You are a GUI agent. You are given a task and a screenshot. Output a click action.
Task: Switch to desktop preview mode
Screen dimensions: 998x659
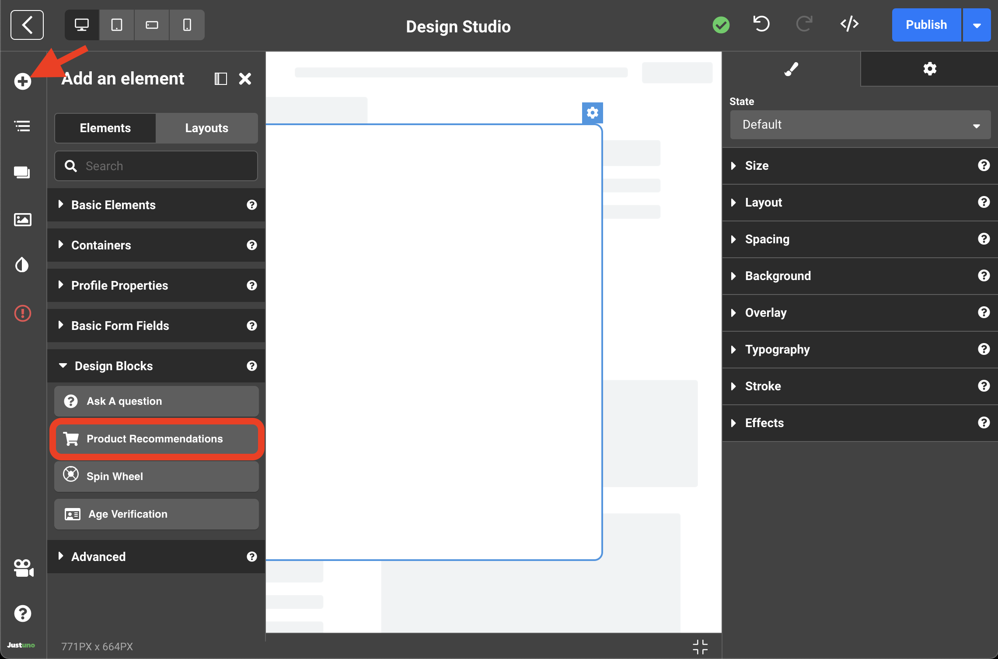[x=82, y=25]
